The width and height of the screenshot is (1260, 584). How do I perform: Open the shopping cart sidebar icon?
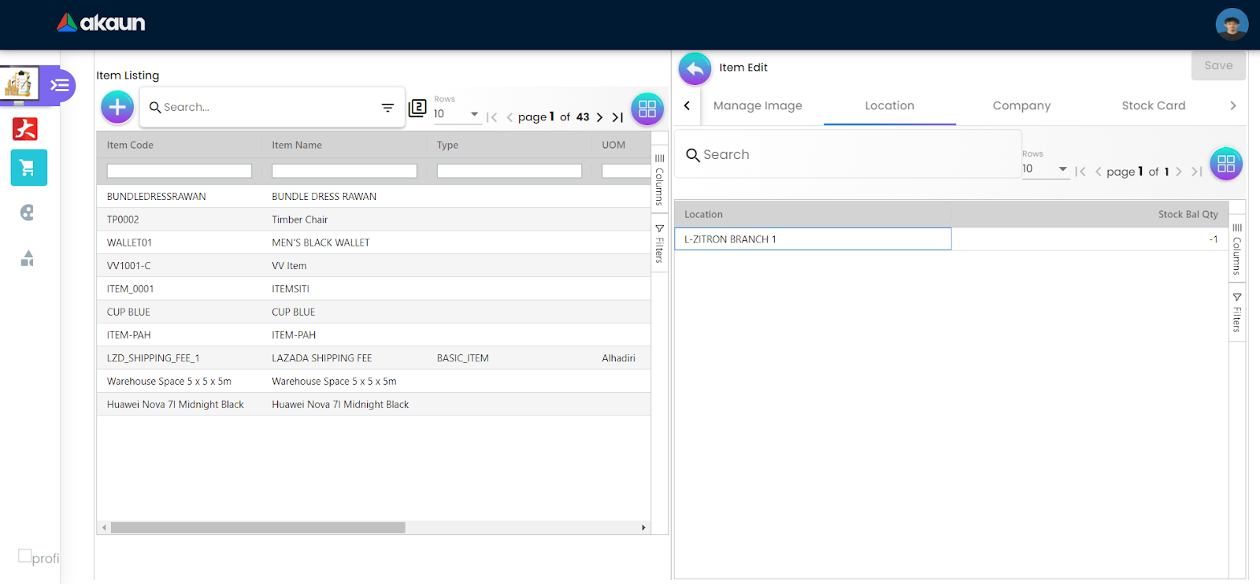click(x=28, y=168)
